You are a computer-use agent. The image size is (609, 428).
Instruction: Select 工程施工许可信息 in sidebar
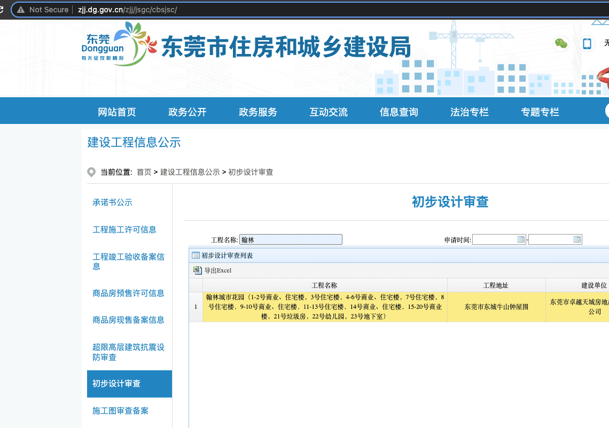pos(124,230)
